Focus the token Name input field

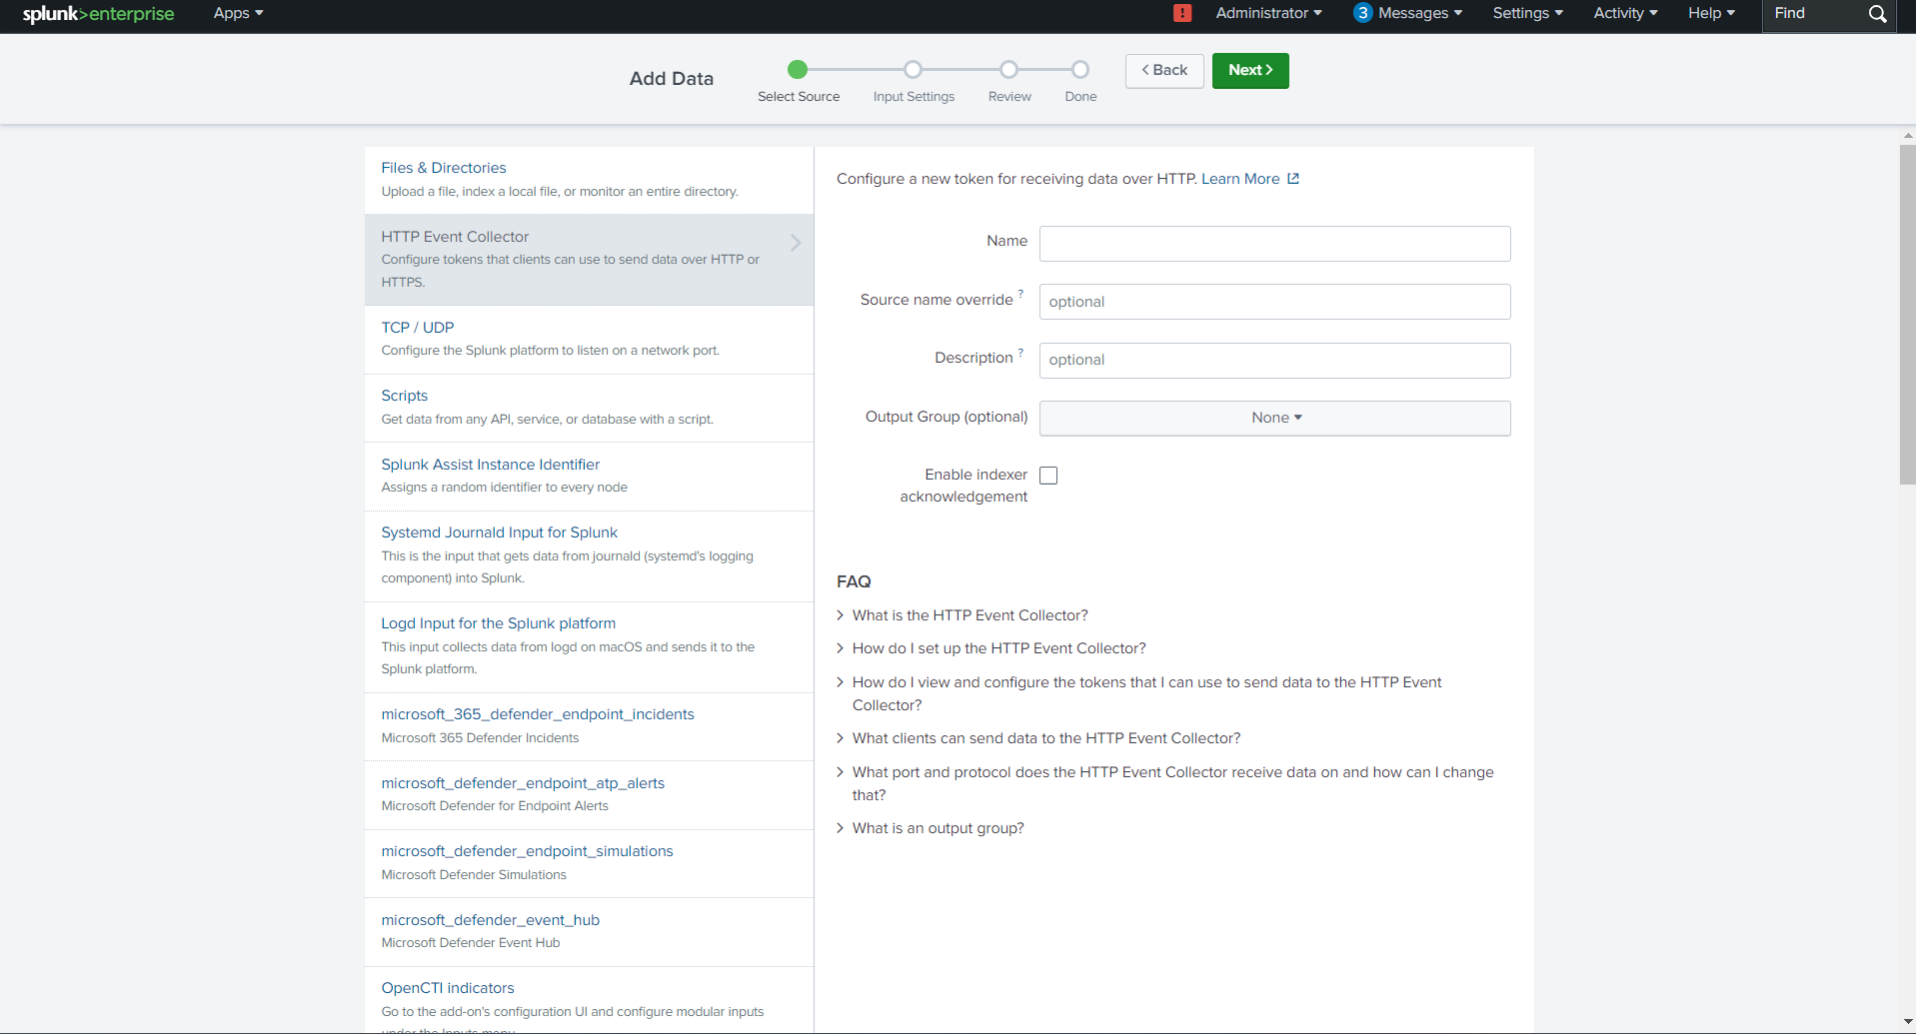point(1274,244)
